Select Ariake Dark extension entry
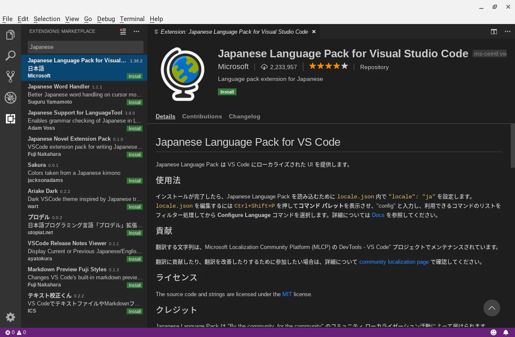The width and height of the screenshot is (515, 337). [x=84, y=198]
